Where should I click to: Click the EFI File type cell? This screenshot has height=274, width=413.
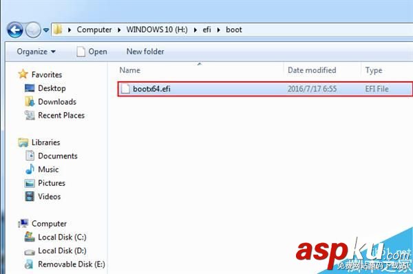point(377,89)
